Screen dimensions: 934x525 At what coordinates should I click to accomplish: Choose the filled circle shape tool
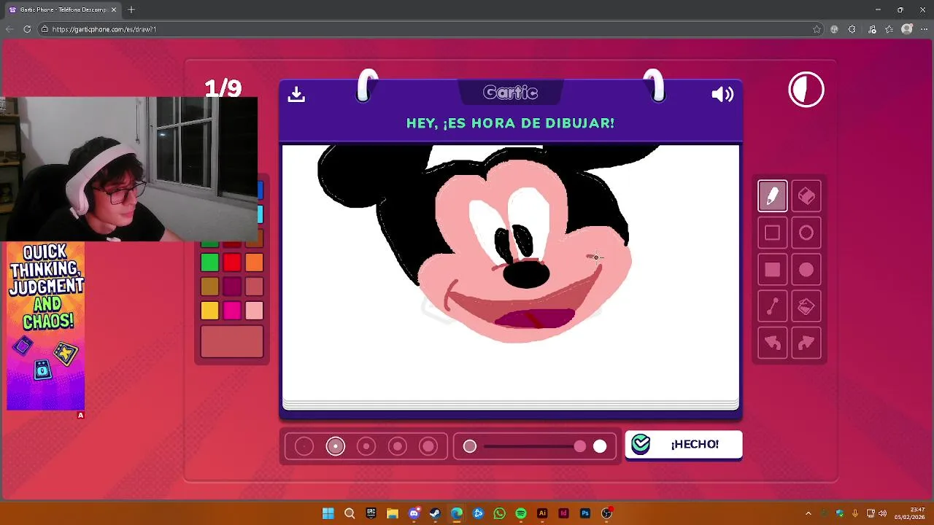click(806, 270)
